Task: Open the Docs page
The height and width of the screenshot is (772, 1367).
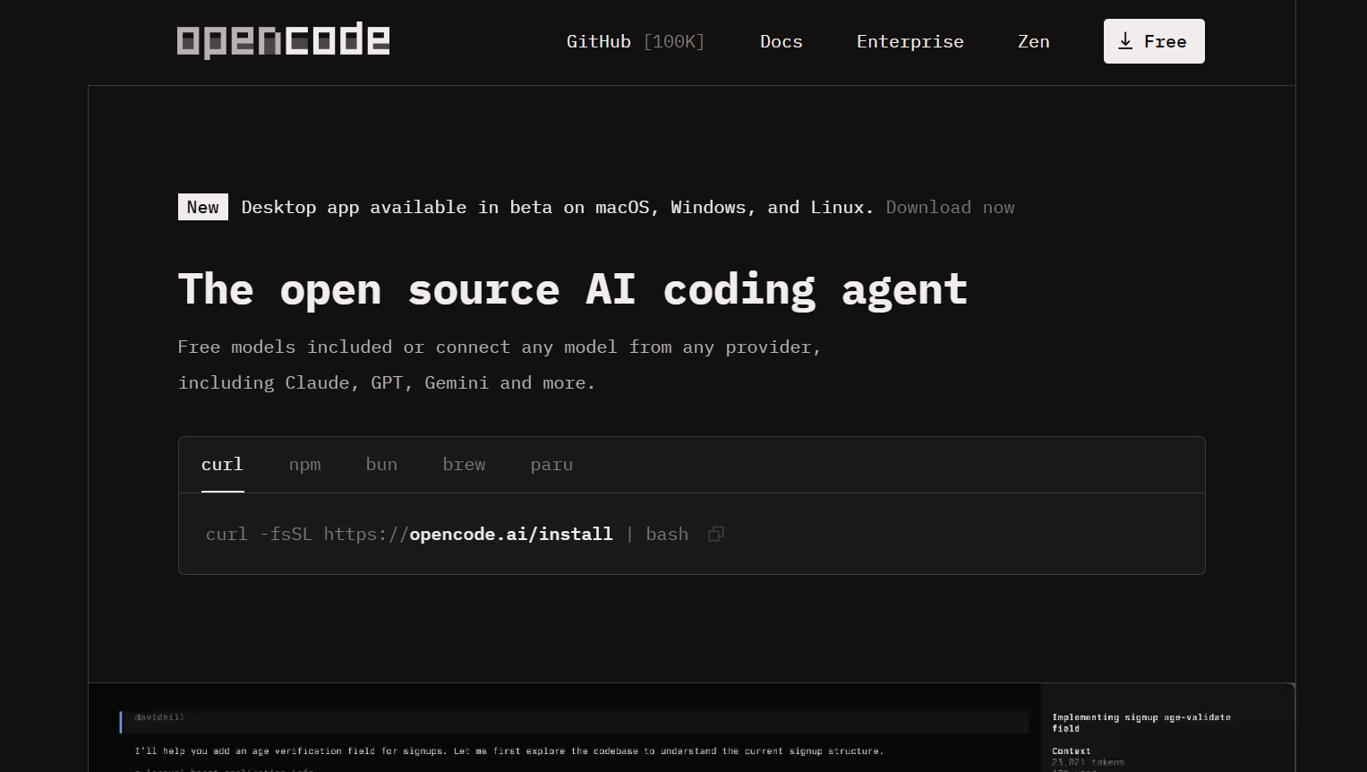Action: pyautogui.click(x=781, y=41)
